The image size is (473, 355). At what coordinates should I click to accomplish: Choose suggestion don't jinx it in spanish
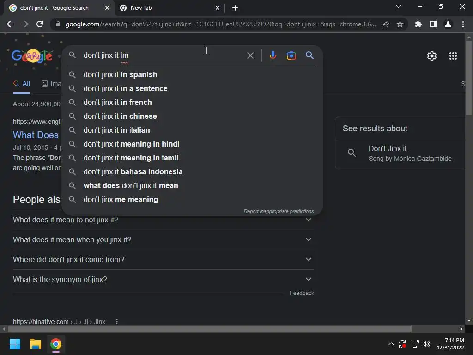click(192, 74)
